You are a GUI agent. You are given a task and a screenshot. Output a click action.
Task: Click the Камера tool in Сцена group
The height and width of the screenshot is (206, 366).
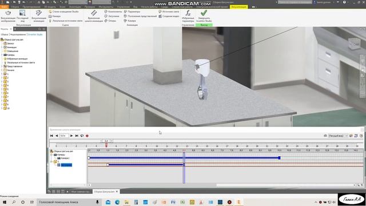55,16
